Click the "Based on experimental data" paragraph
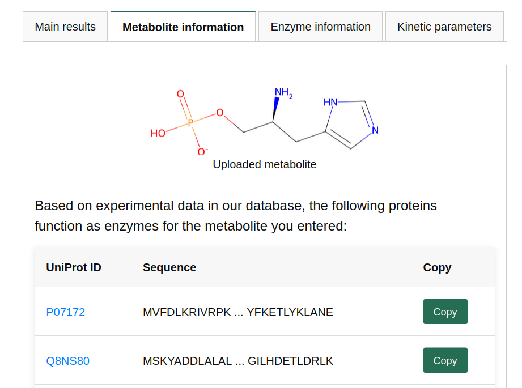The width and height of the screenshot is (522, 388). click(236, 216)
